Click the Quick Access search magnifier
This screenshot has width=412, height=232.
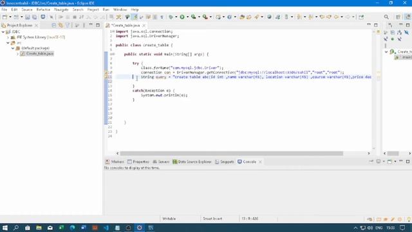click(386, 17)
